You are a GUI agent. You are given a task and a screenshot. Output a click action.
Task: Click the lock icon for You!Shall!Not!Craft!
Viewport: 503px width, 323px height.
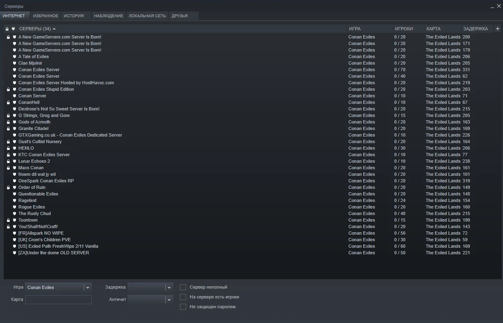[x=8, y=227]
